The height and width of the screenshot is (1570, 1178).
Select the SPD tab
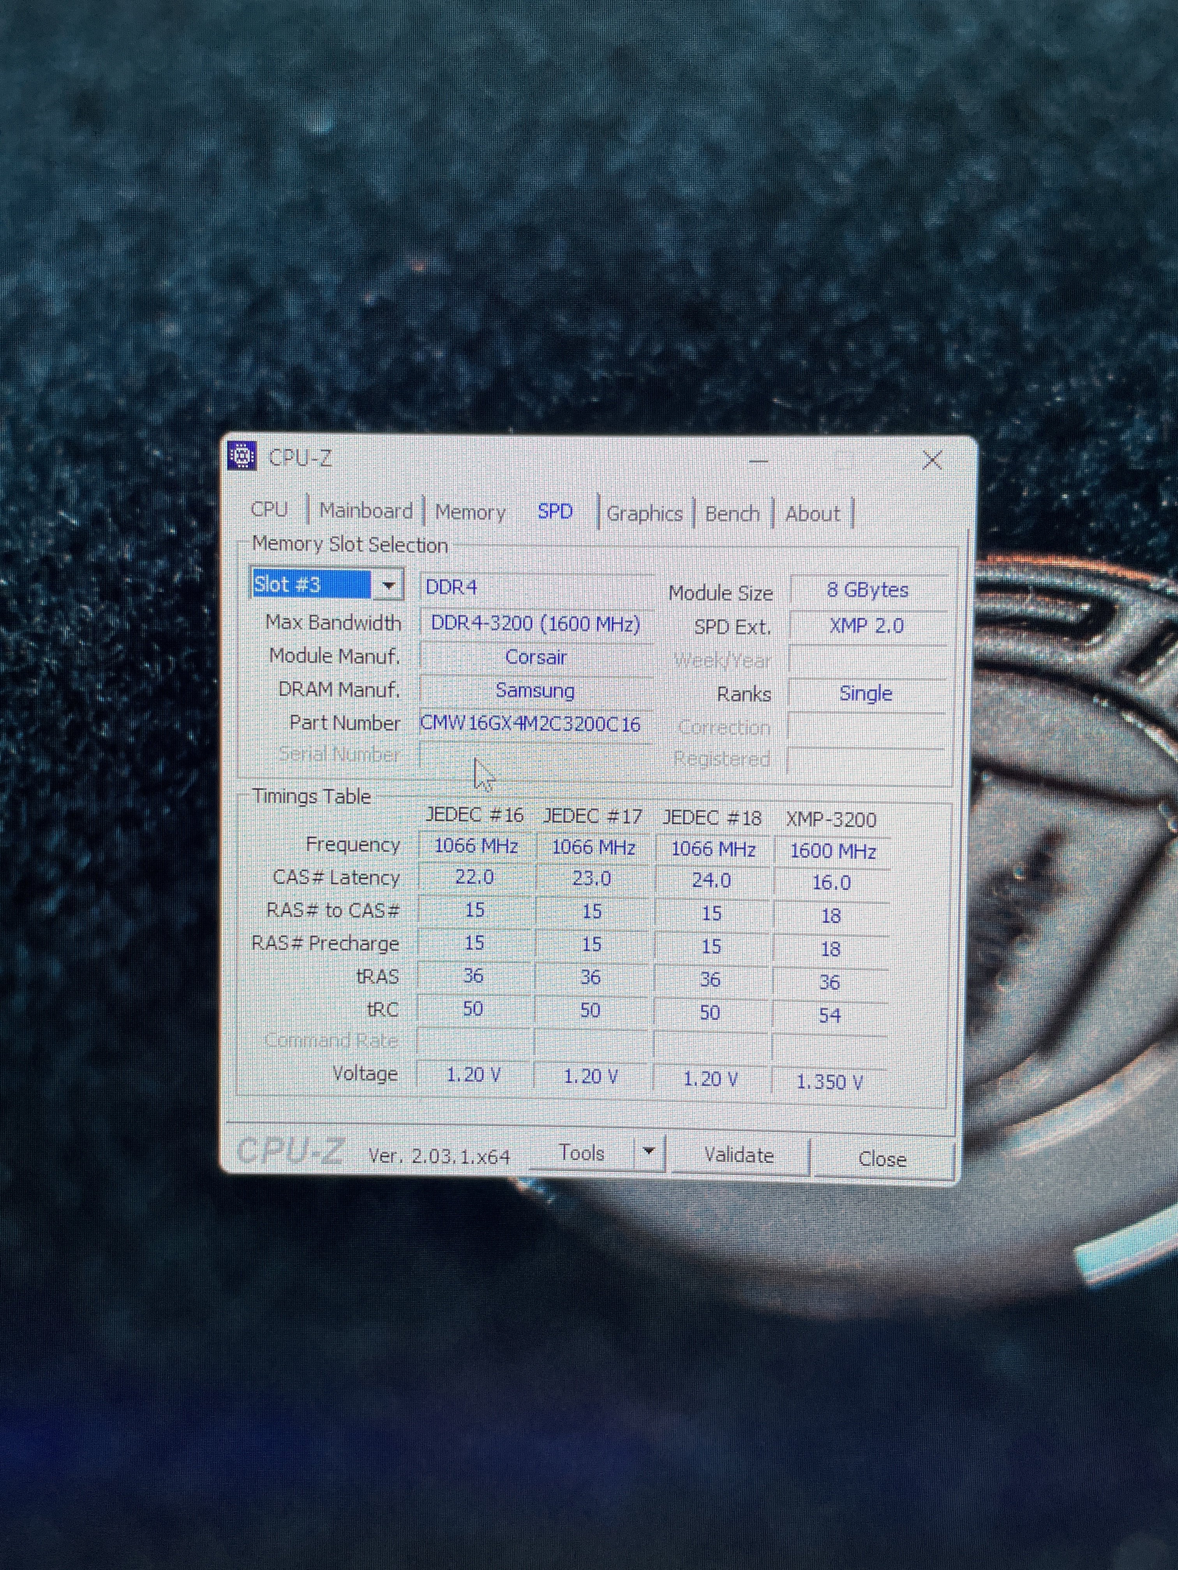click(555, 512)
